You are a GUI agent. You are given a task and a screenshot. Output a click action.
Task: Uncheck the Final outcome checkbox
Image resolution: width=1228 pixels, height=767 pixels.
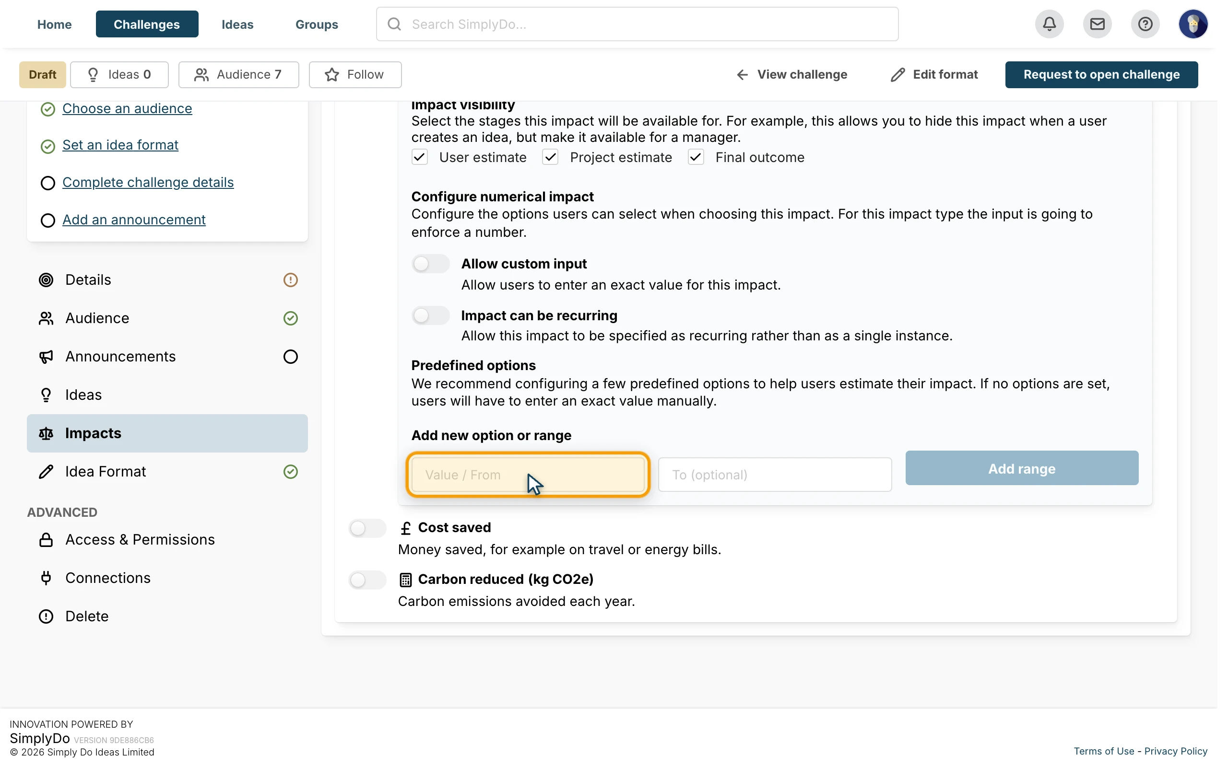(696, 157)
